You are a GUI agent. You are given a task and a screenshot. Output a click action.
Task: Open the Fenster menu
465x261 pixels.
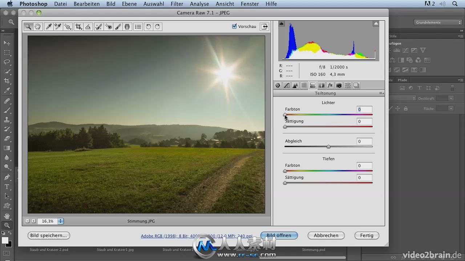click(250, 4)
